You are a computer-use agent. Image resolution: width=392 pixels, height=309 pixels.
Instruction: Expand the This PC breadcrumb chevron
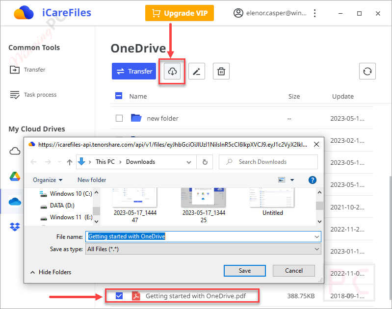pyautogui.click(x=121, y=162)
